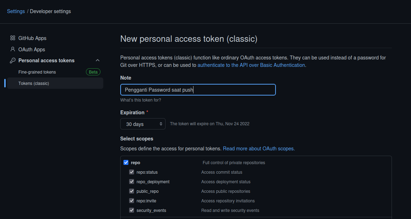
Task: Click the Beta badge next to Fine-grained tokens
Action: pos(93,72)
